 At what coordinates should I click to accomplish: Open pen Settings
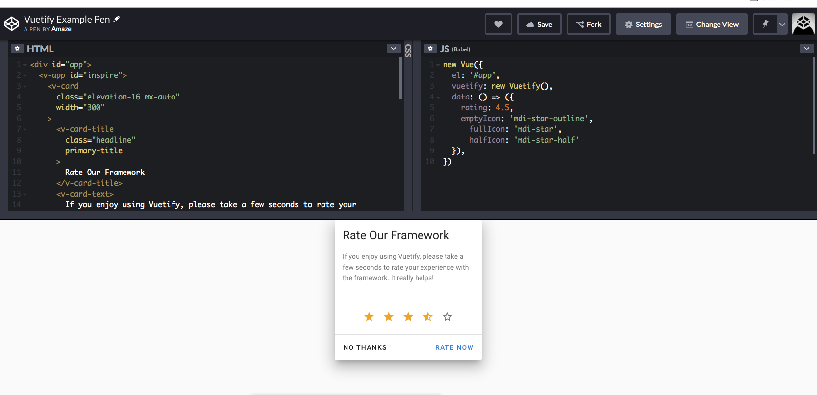(643, 24)
